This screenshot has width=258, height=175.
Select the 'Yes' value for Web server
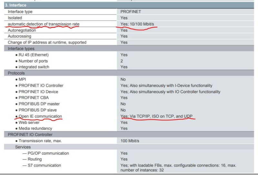pyautogui.click(x=124, y=123)
